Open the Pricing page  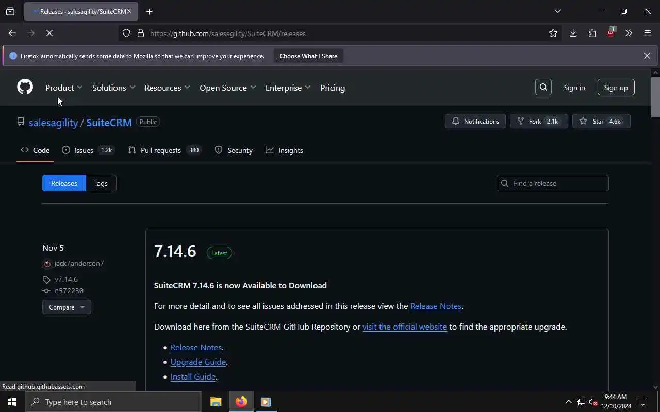[x=333, y=88]
